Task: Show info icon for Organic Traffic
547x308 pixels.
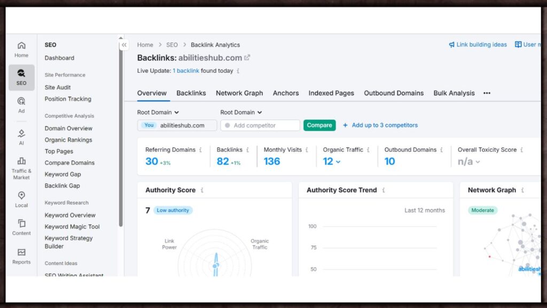Action: (368, 150)
